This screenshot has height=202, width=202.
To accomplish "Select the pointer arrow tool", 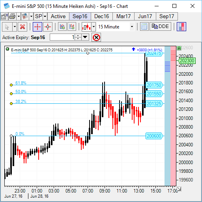I will pyautogui.click(x=7, y=27).
